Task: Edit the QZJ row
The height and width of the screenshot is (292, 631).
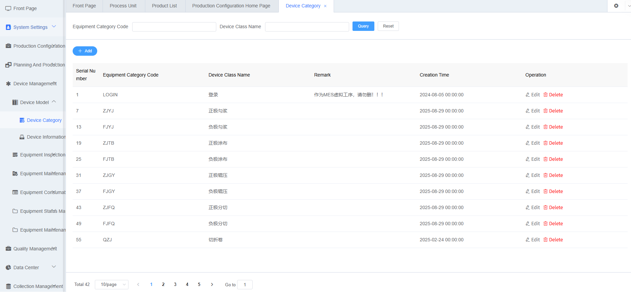Action: pos(533,240)
